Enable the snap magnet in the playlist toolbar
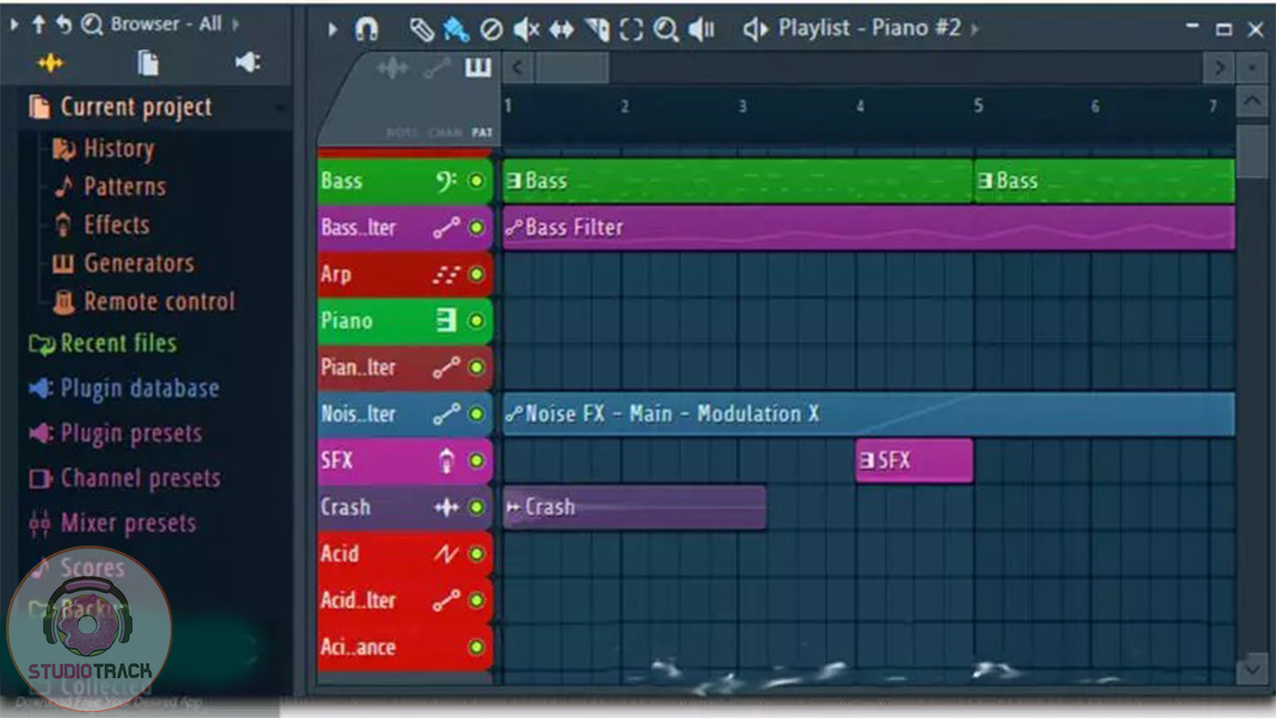 tap(367, 29)
